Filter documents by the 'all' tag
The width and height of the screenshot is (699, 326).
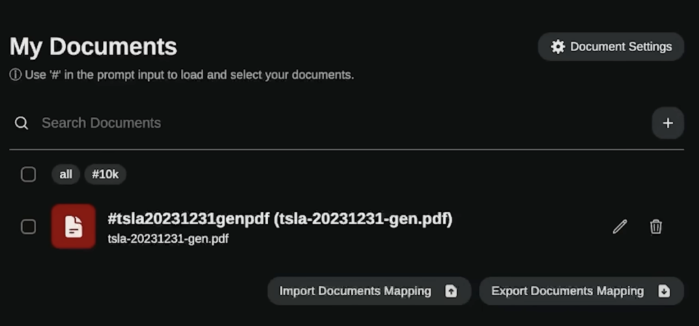[66, 174]
